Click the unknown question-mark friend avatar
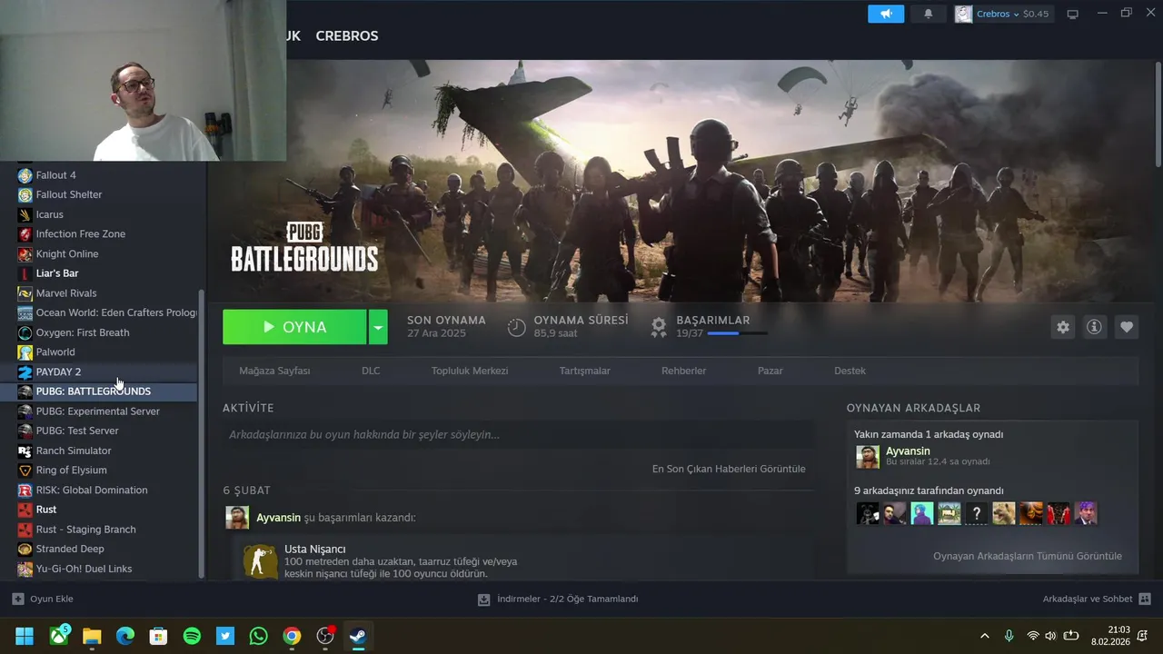The height and width of the screenshot is (654, 1163). 976,513
